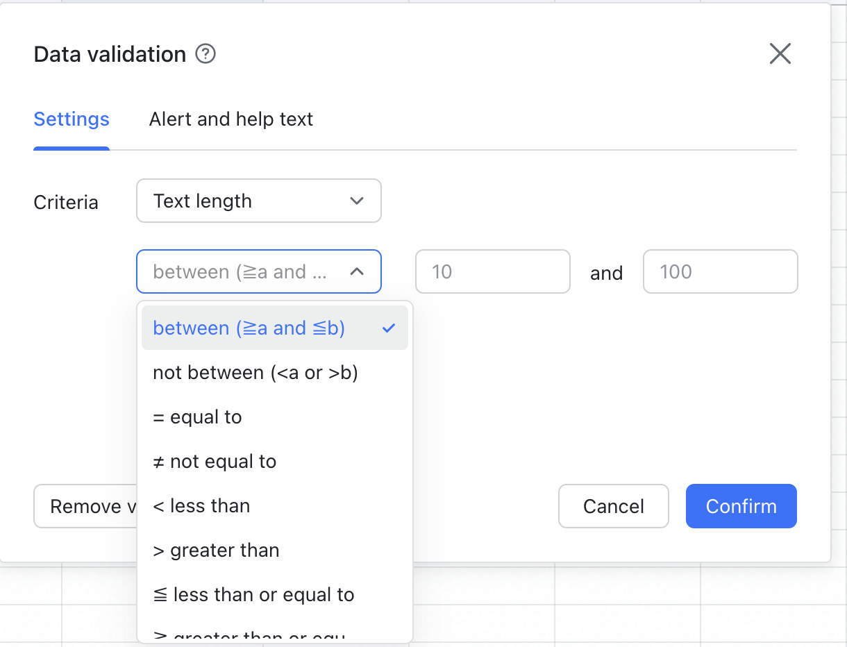Select the '≠ not equal to' condition

[214, 461]
